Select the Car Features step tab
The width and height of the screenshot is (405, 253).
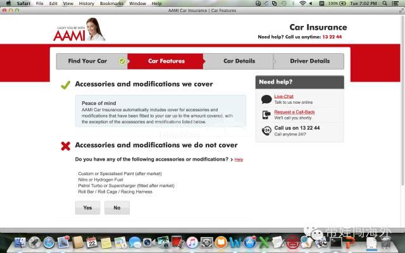166,61
